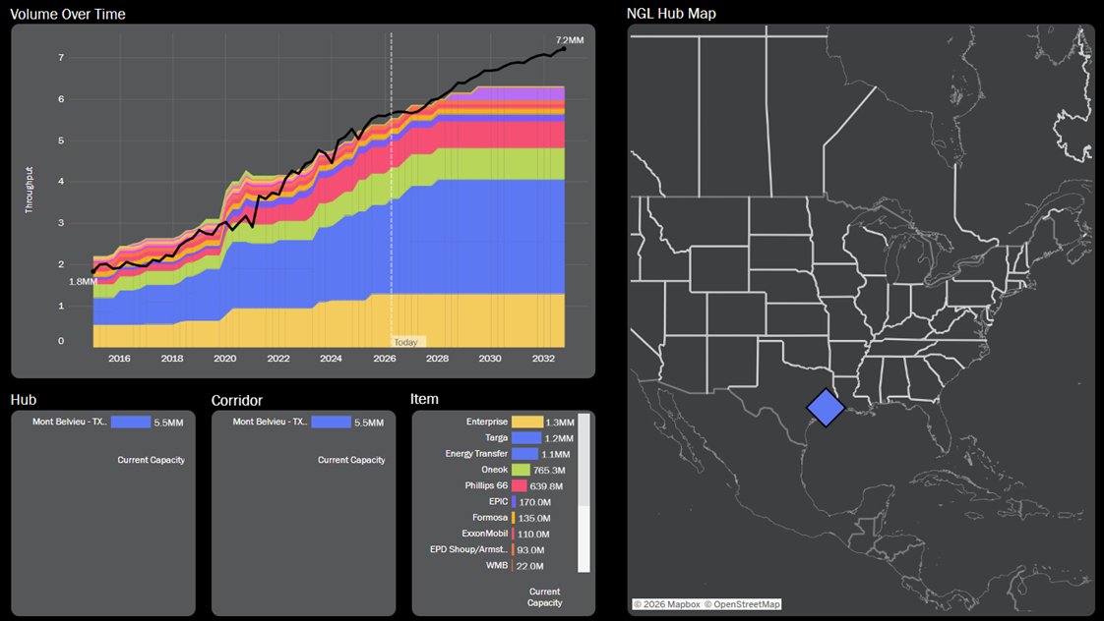This screenshot has height=621, width=1104.
Task: Select the blue diamond marker on the NGL Hub Map
Action: coord(826,407)
